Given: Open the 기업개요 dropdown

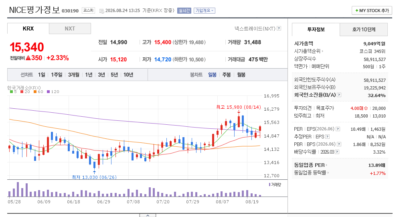Looking at the screenshot, I should click(x=205, y=10).
